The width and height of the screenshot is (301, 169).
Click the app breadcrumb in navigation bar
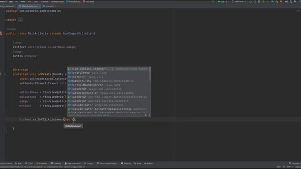click(11, 1)
